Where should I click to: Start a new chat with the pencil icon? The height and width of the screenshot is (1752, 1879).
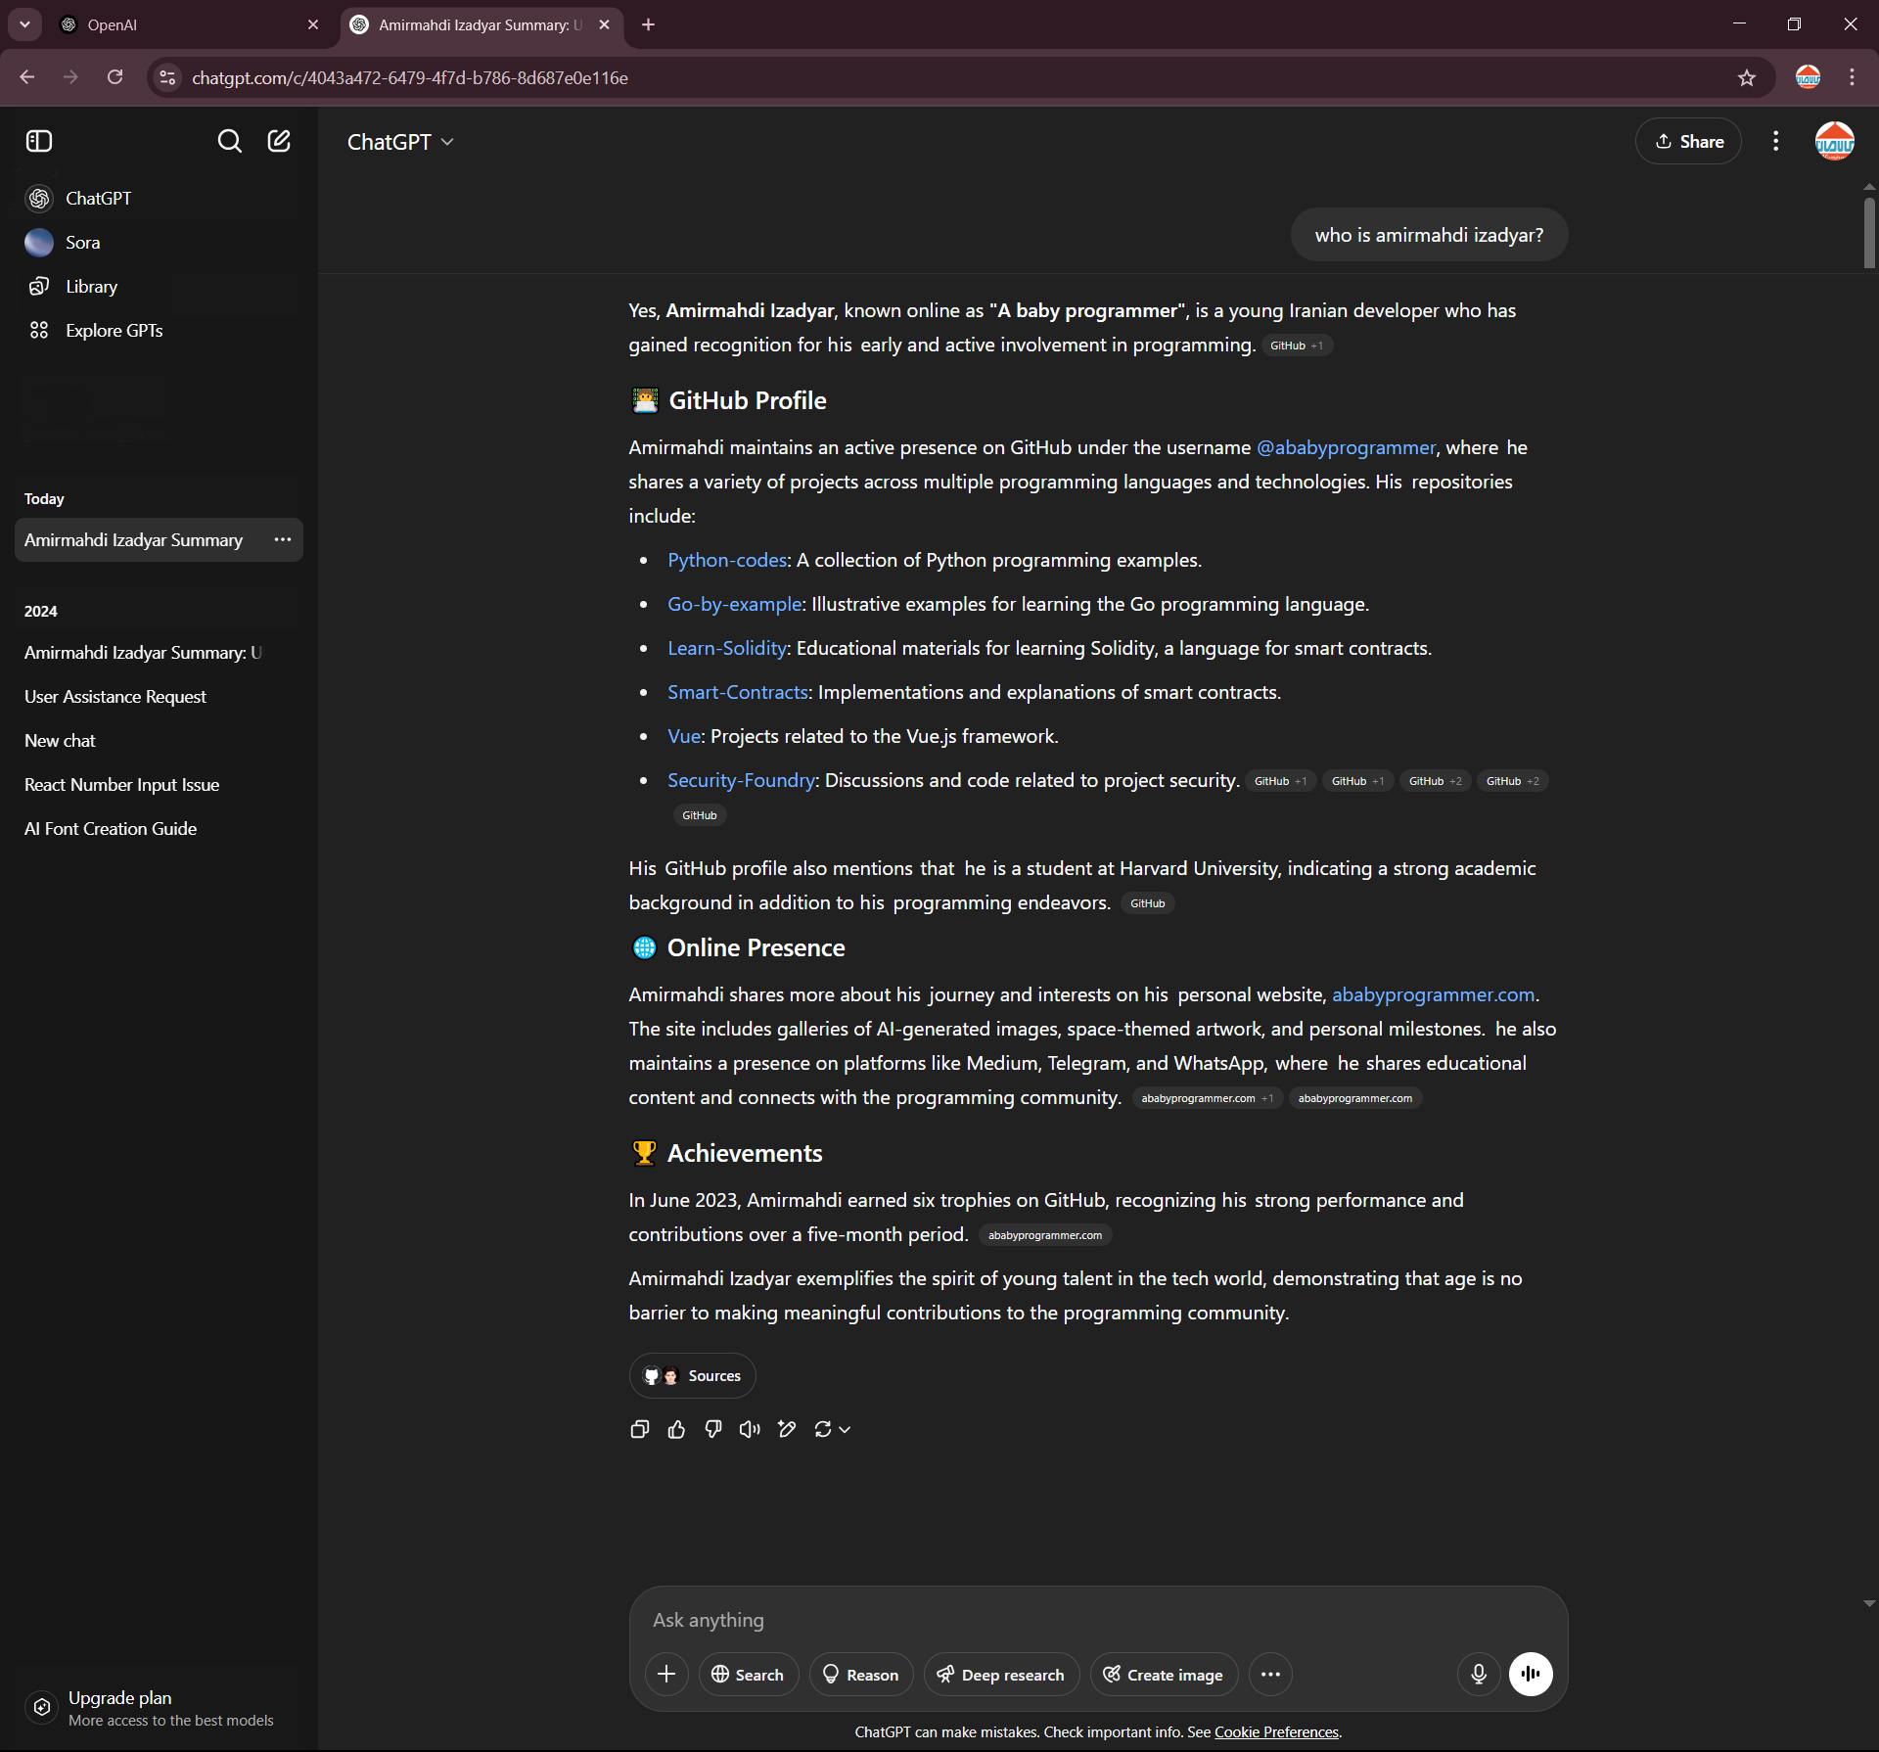279,141
